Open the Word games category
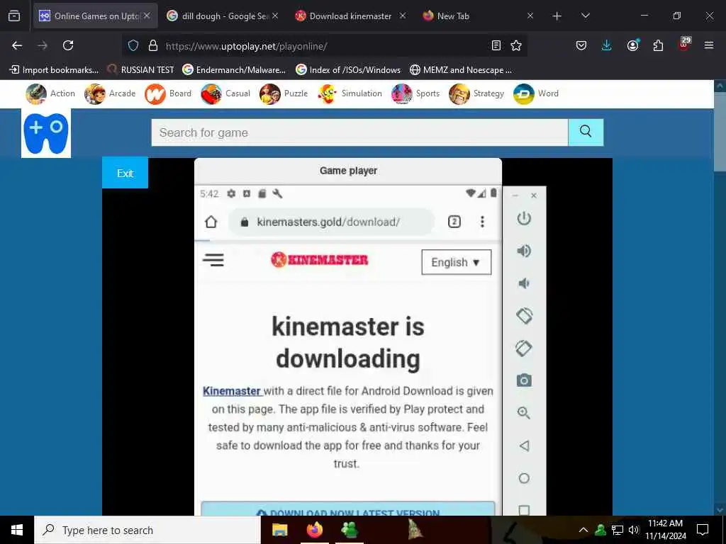 [x=536, y=94]
